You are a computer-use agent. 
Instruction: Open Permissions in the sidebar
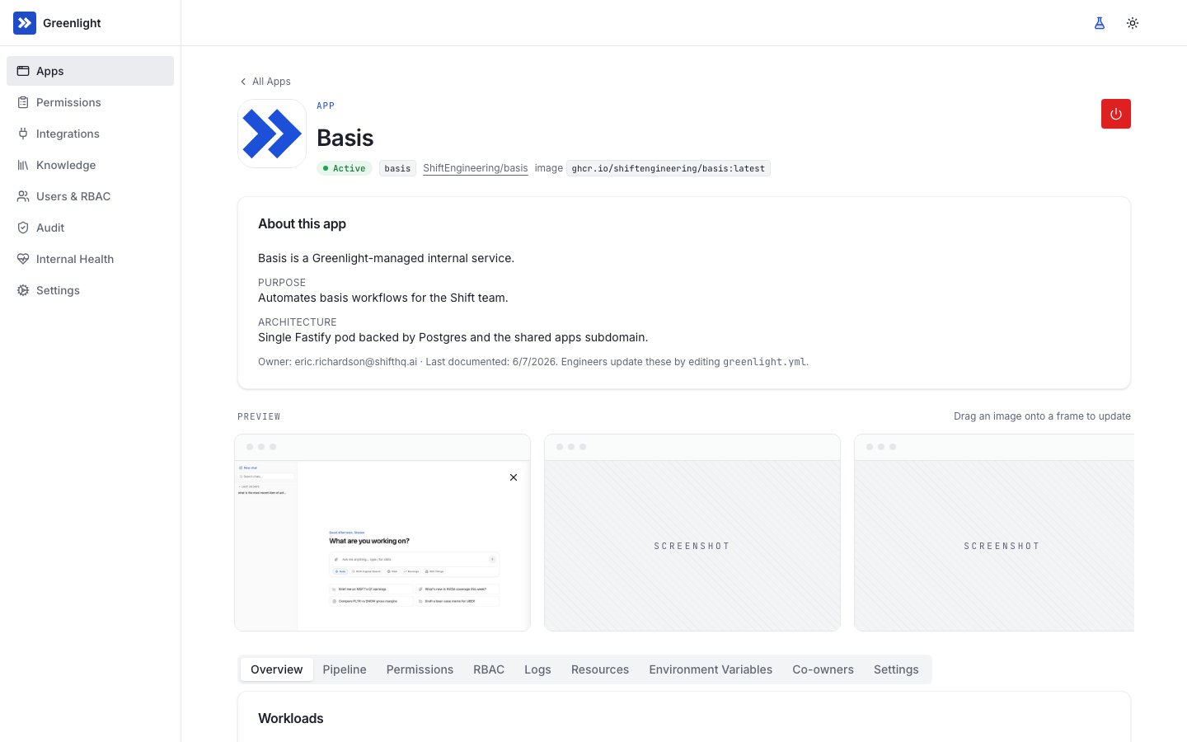pyautogui.click(x=90, y=102)
